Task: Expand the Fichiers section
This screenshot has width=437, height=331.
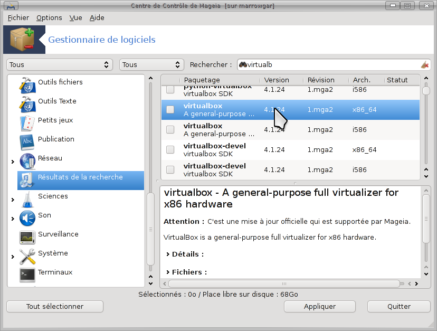Action: [168, 272]
